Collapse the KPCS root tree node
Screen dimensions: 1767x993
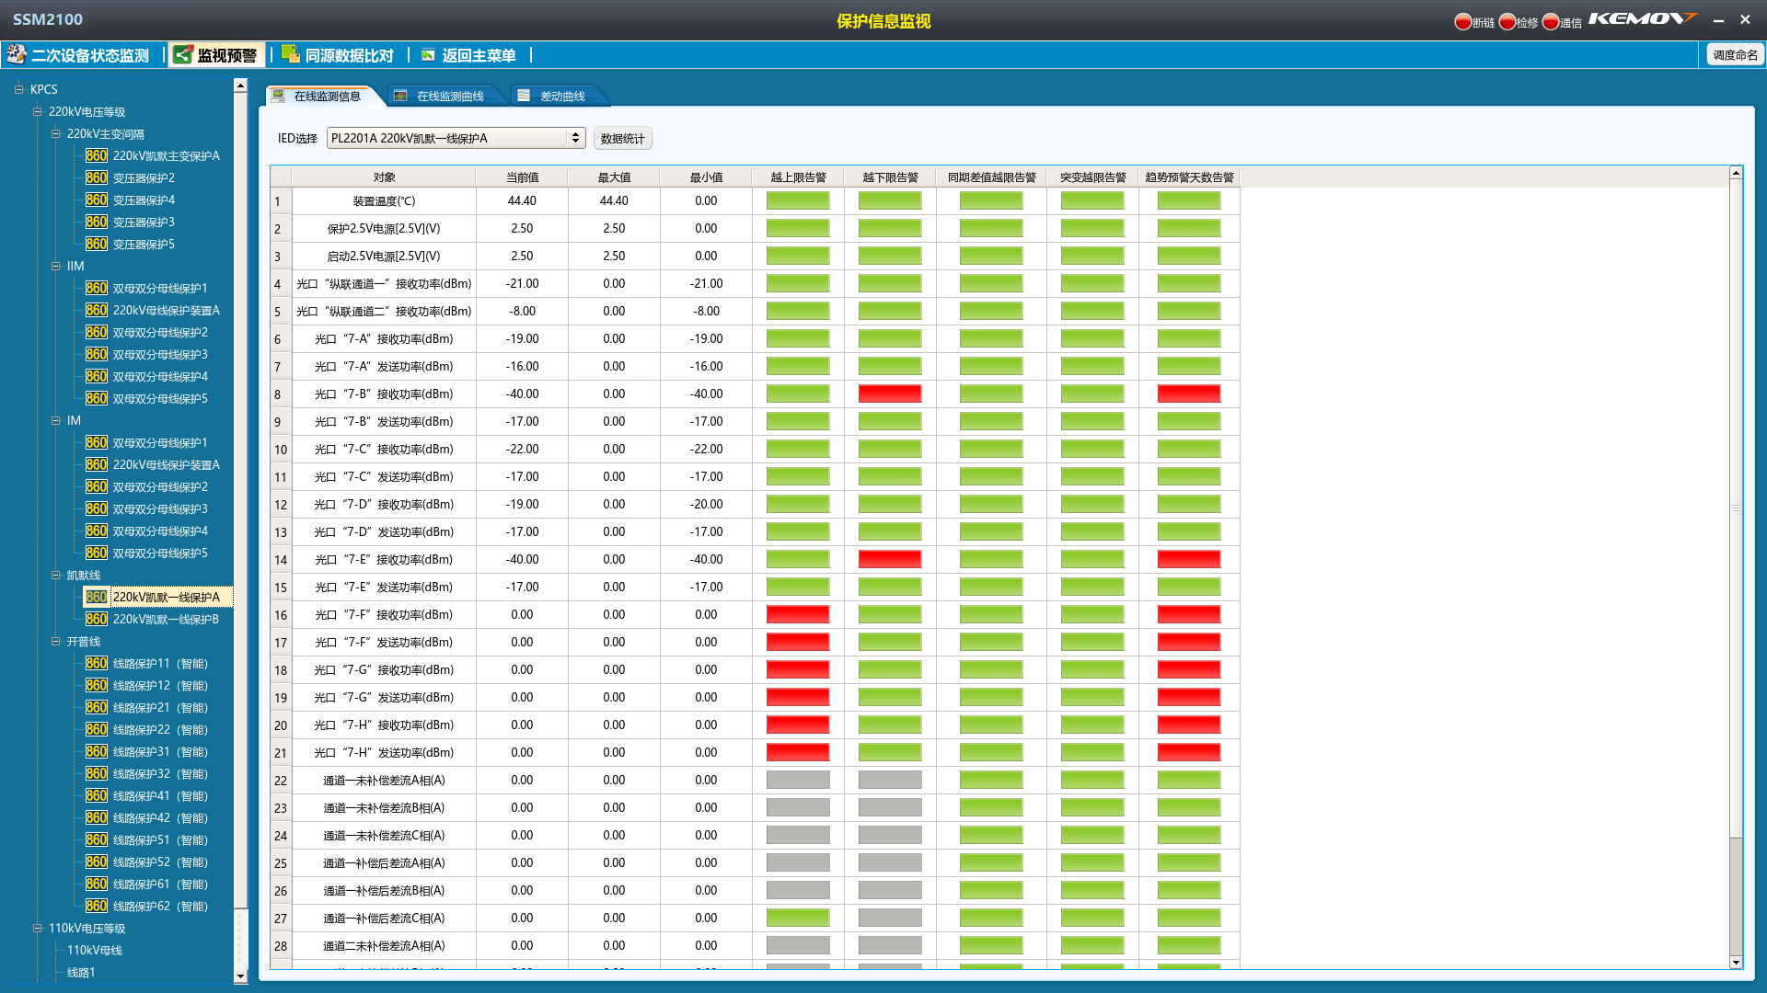(18, 89)
